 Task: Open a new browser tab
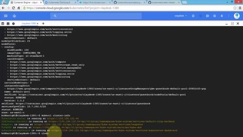click(184, 3)
